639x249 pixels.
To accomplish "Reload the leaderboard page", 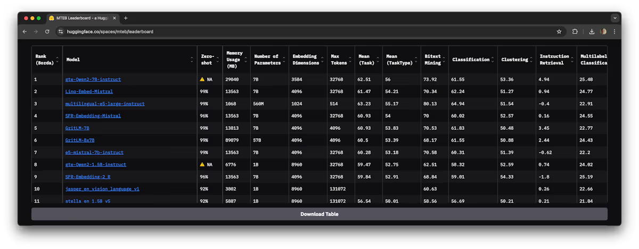I will pos(47,31).
